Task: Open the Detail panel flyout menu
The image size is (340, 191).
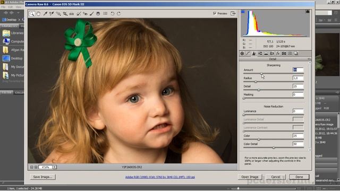Action: [x=309, y=59]
